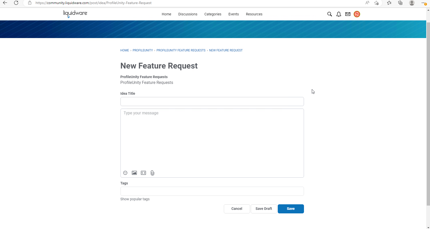Open the site search magnifier
430x229 pixels.
[329, 14]
